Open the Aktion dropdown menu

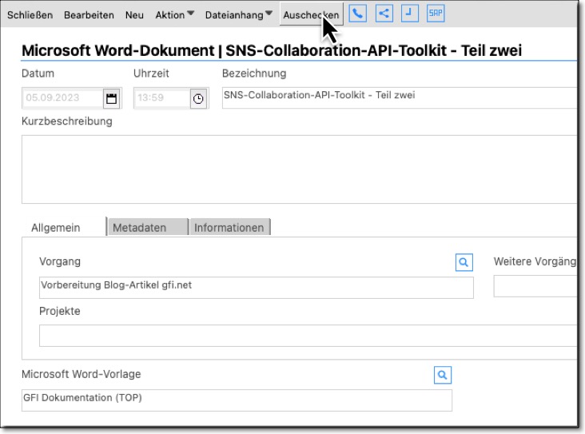click(x=174, y=15)
